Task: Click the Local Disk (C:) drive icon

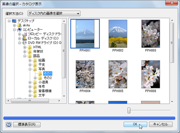Action: coord(24,38)
